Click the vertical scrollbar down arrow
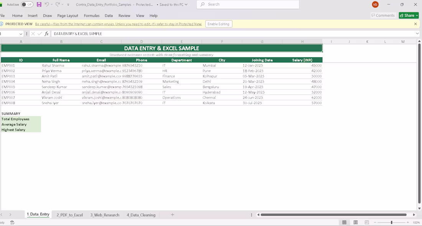The image size is (422, 226). tap(419, 208)
